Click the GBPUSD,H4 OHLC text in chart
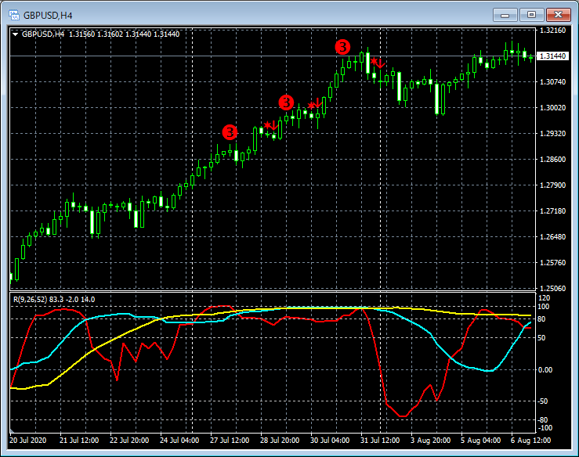 click(x=101, y=34)
